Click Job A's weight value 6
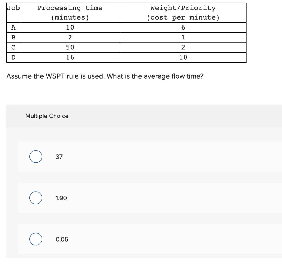This screenshot has height=265, width=282. (x=183, y=27)
